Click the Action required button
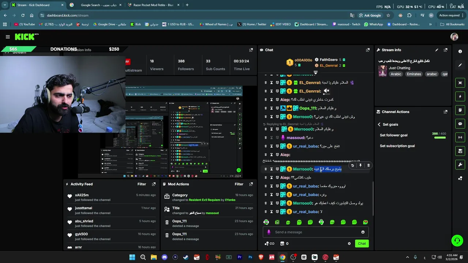Screen dimensions: 468x263 tap(452, 15)
